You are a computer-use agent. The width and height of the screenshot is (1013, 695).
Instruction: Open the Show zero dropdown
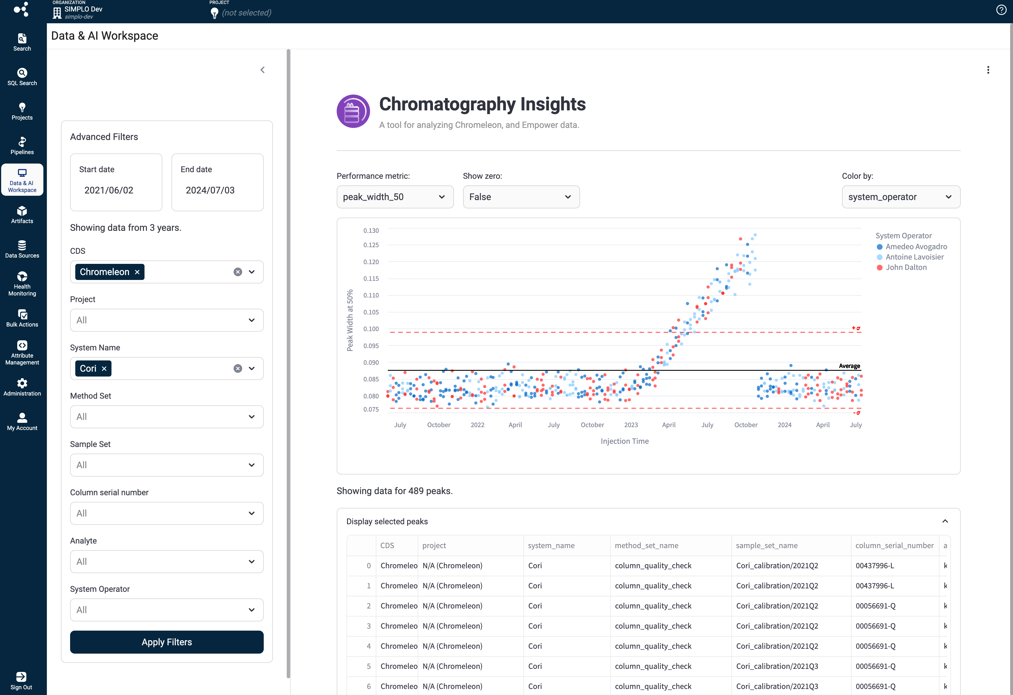click(x=521, y=197)
